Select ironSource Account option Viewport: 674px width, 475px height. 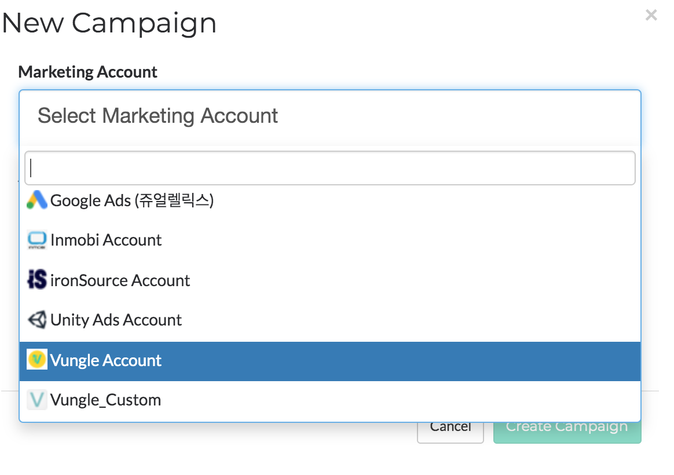click(x=330, y=280)
